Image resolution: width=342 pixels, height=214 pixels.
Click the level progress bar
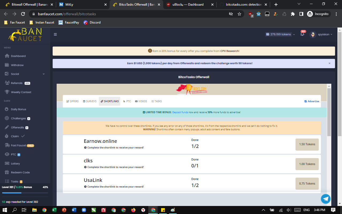tap(25, 192)
